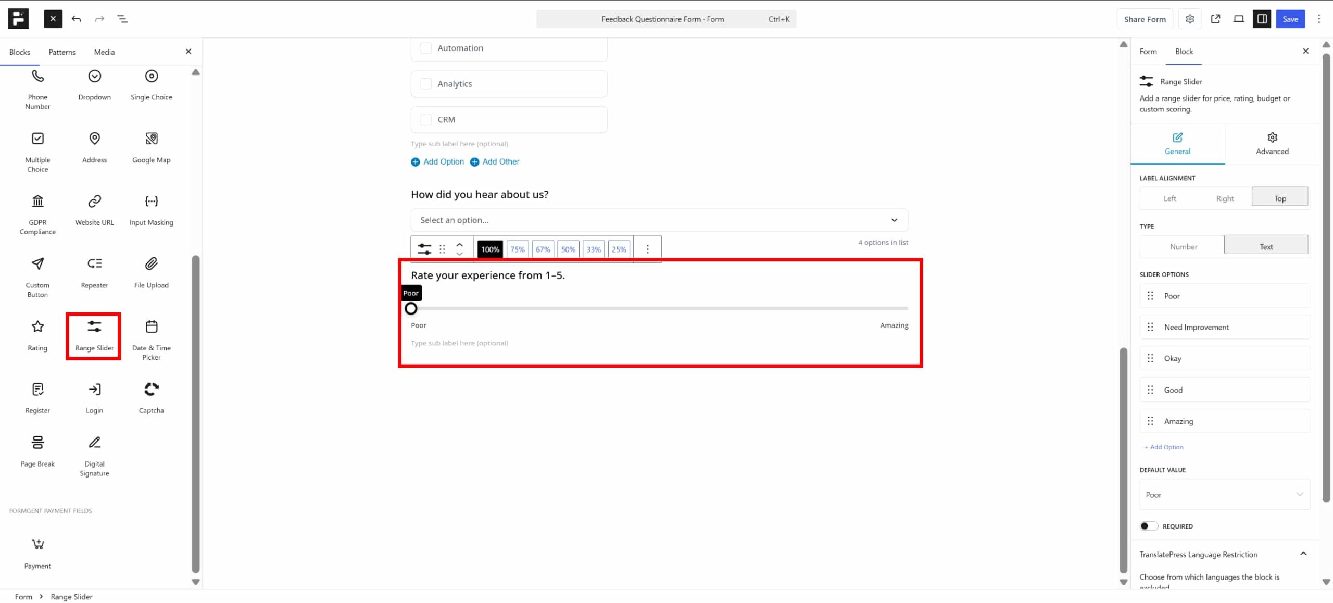Open the block toolbar options menu
This screenshot has height=603, width=1333.
coord(647,249)
